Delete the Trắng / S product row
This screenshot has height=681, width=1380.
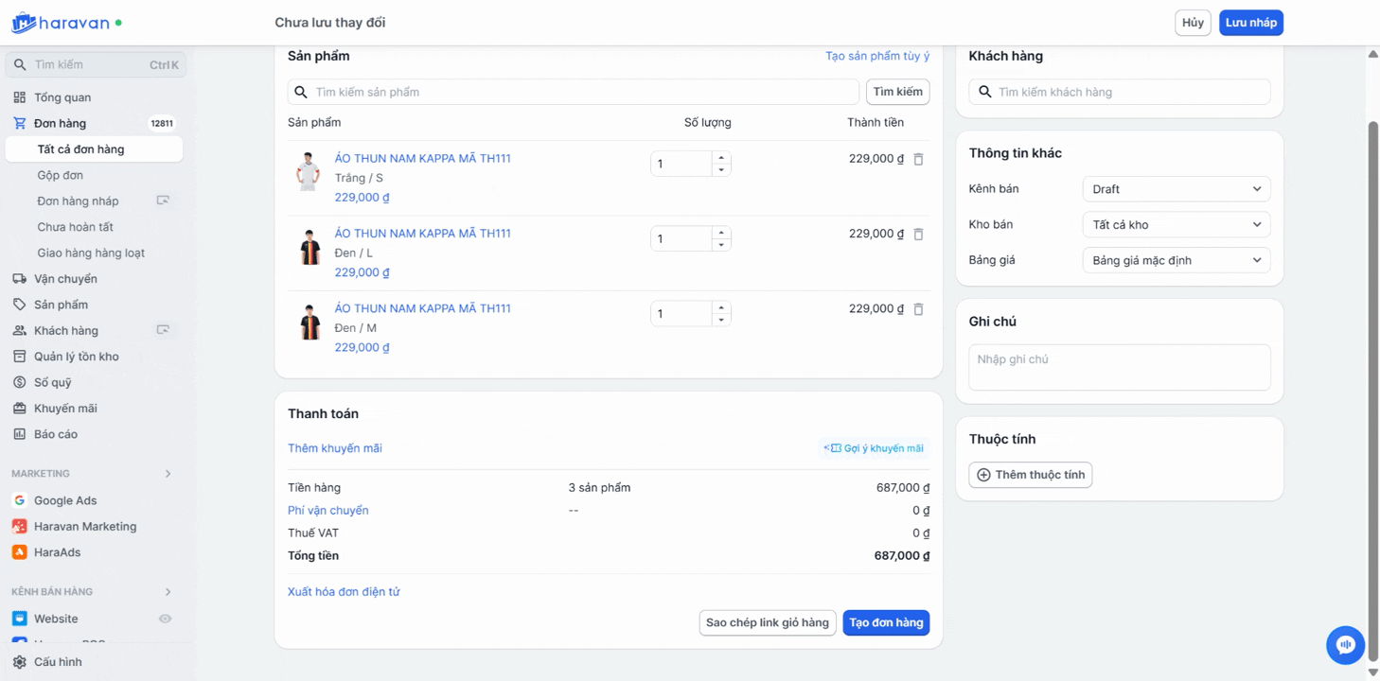tap(918, 159)
